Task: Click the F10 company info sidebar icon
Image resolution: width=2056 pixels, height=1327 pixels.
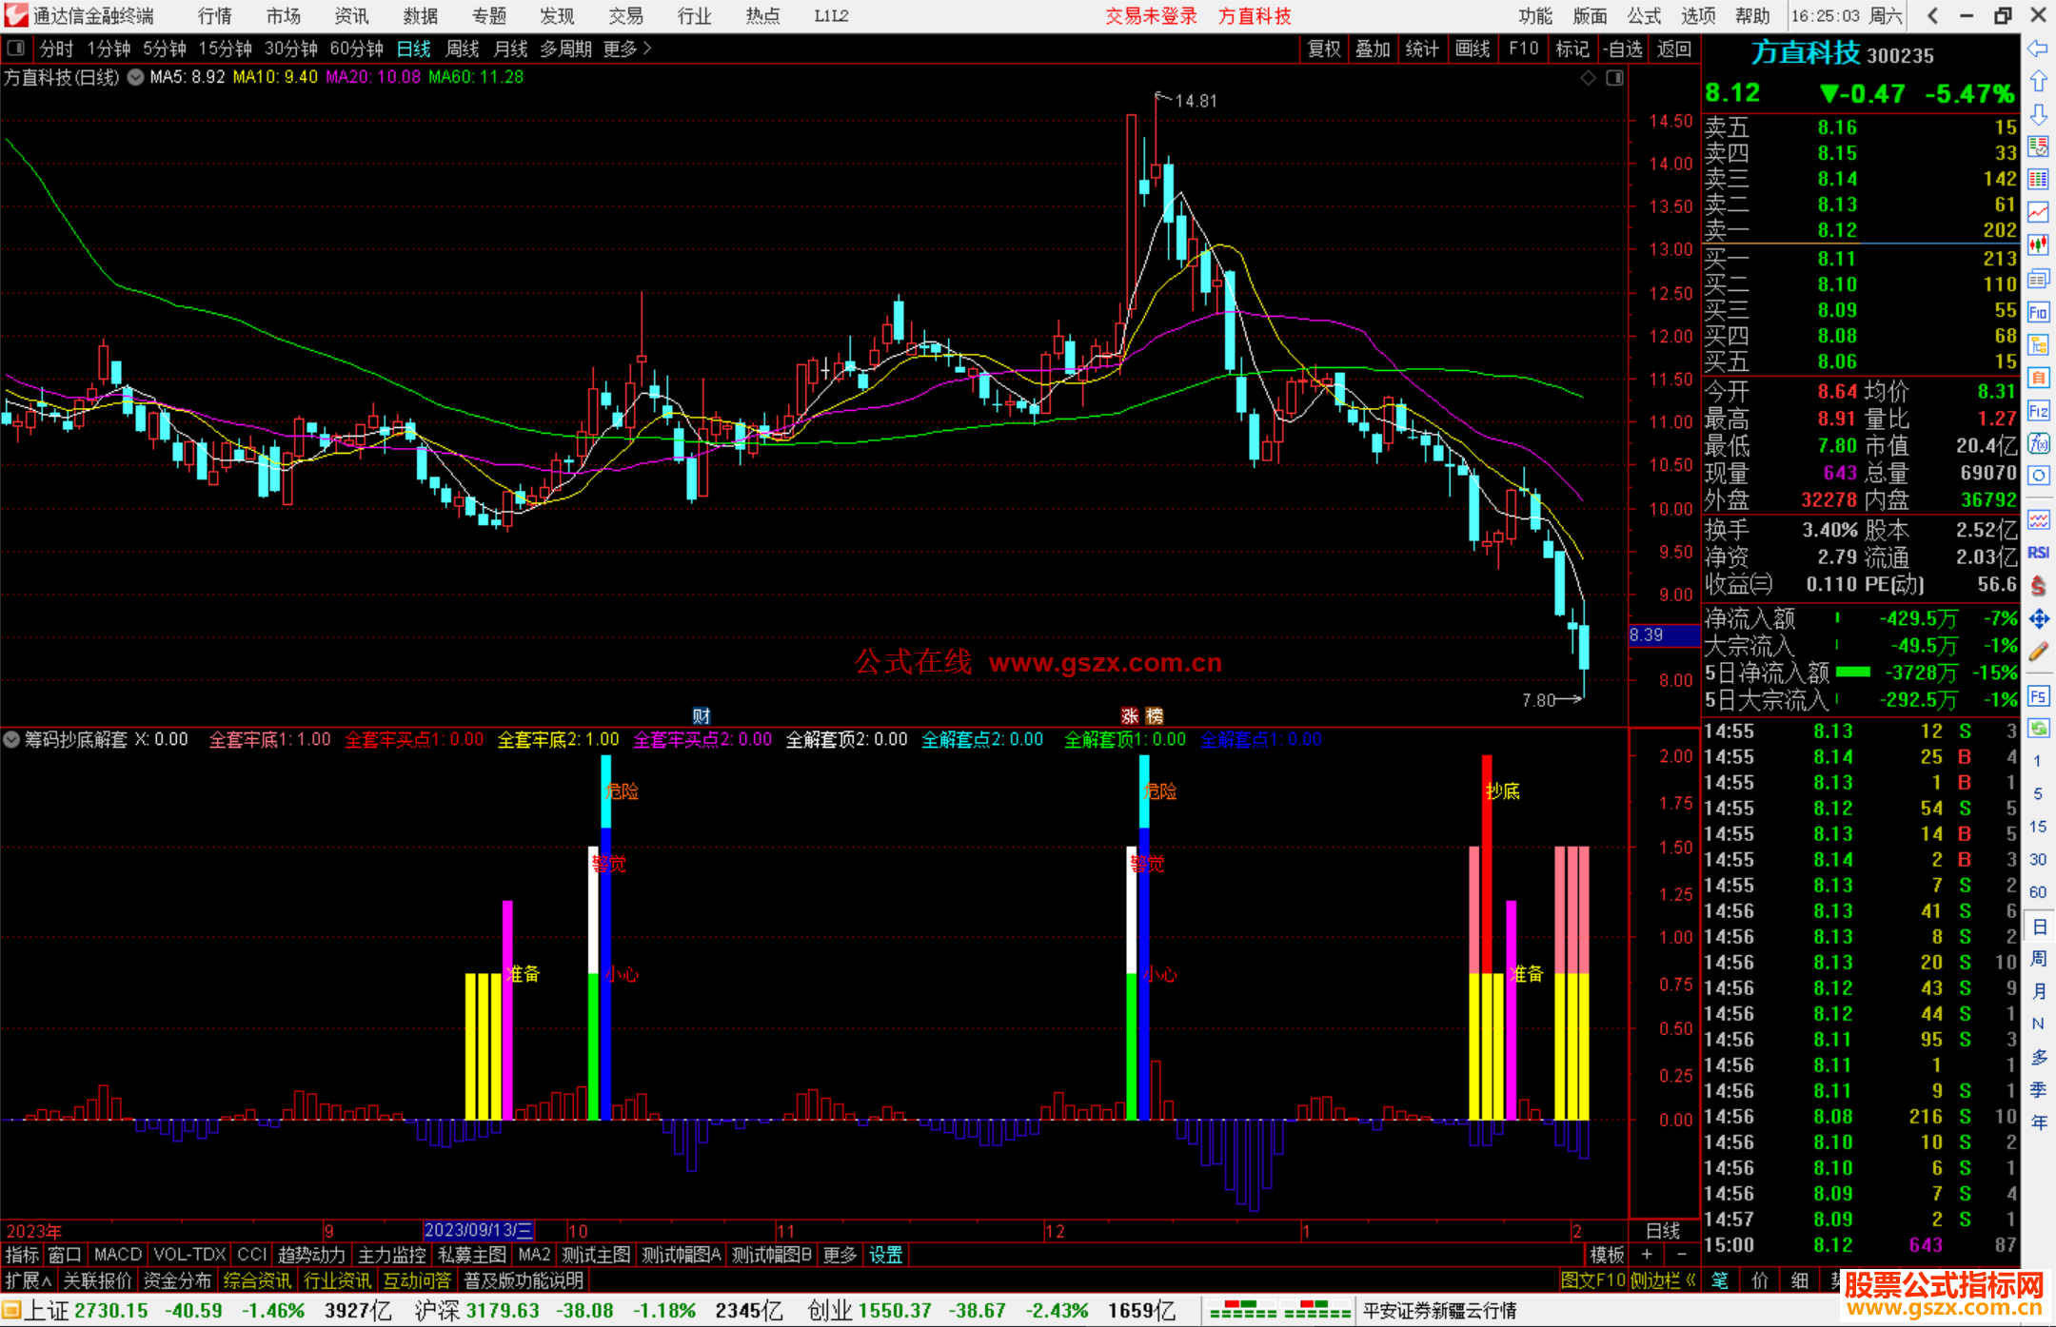Action: (x=2038, y=312)
